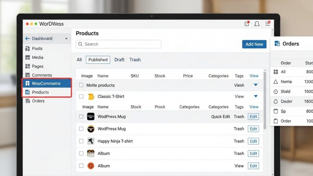Expand the Classic T-Shirt row arrow
This screenshot has width=313, height=176.
tap(256, 96)
